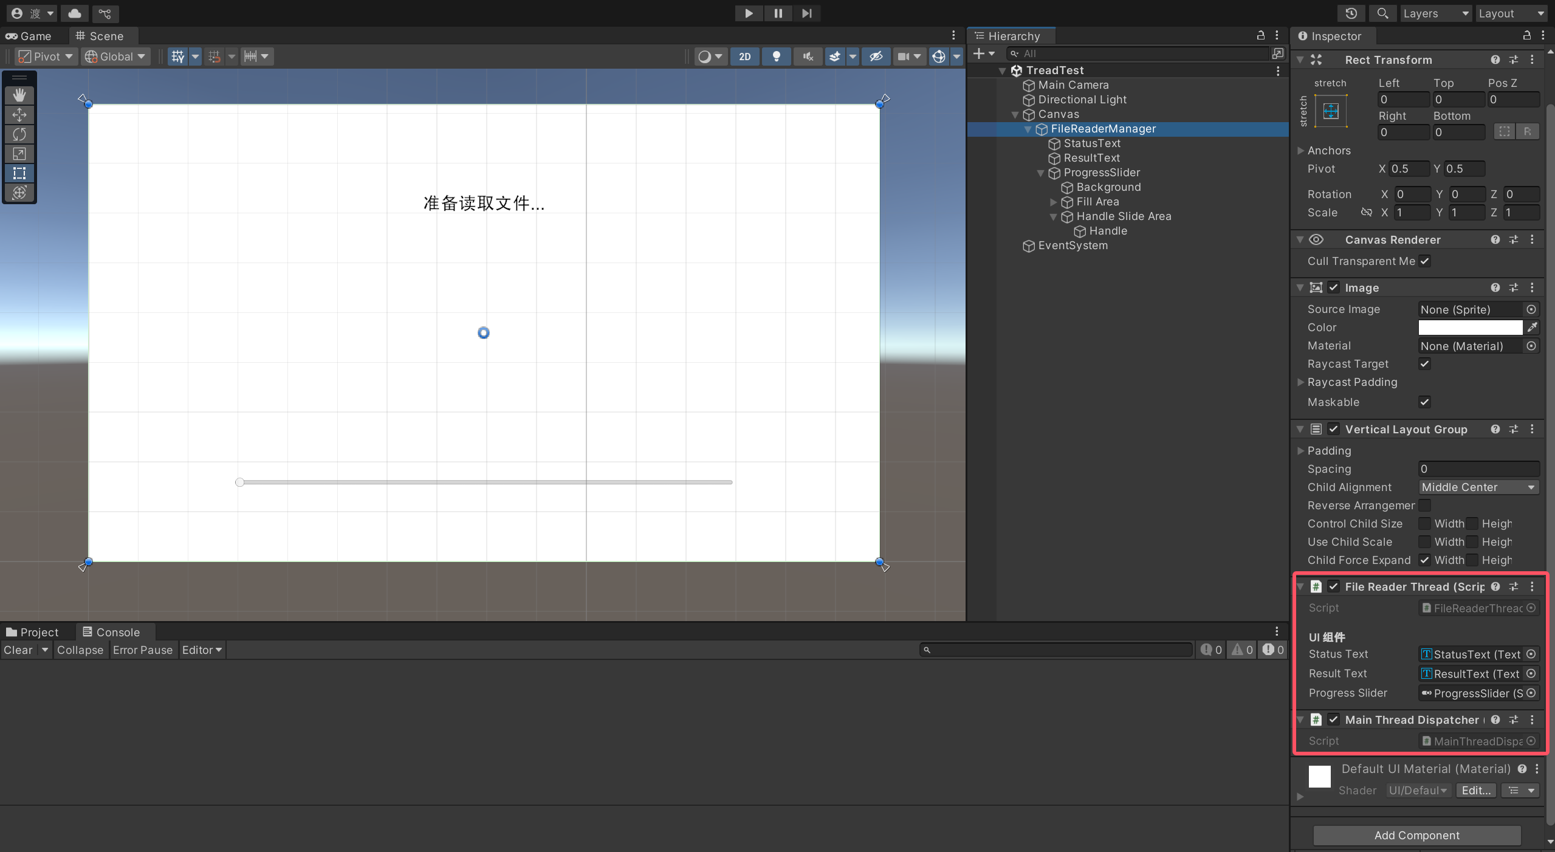
Task: Toggle Child Force Expand Width checkbox
Action: pyautogui.click(x=1424, y=560)
